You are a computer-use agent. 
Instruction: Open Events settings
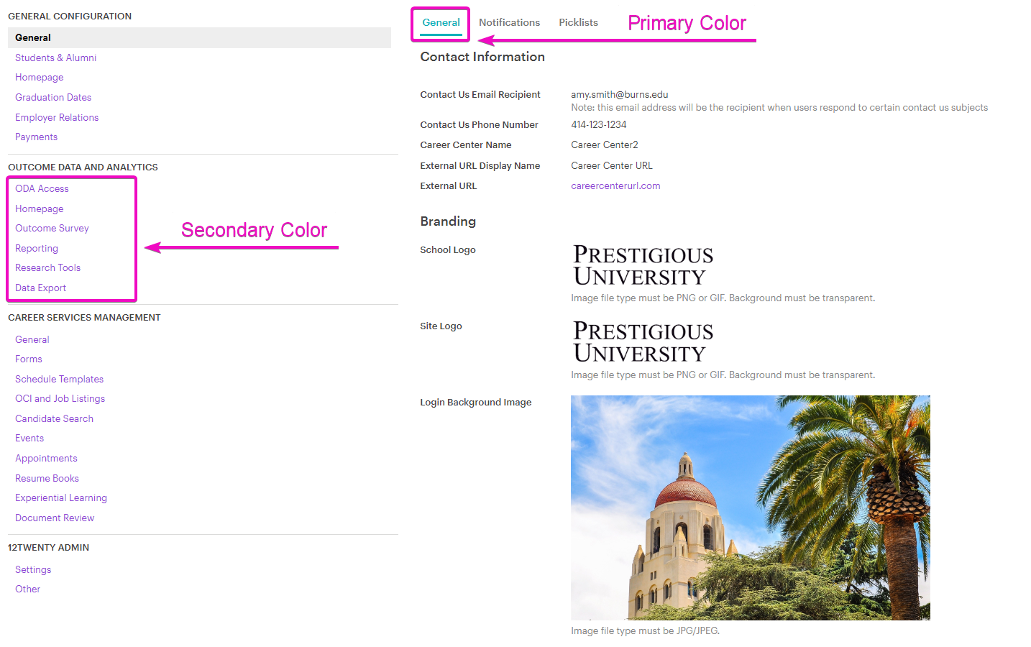(29, 438)
